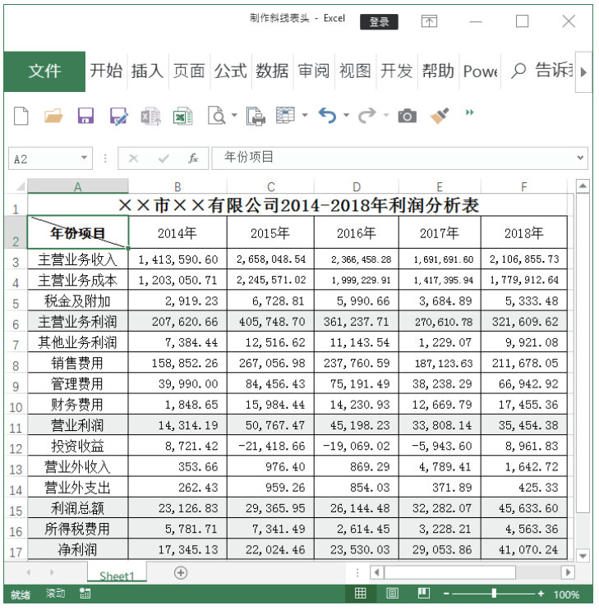Click the cell 主营业务收入

78,259
